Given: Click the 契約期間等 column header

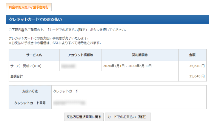Looking at the screenshot, I should click(140, 55).
